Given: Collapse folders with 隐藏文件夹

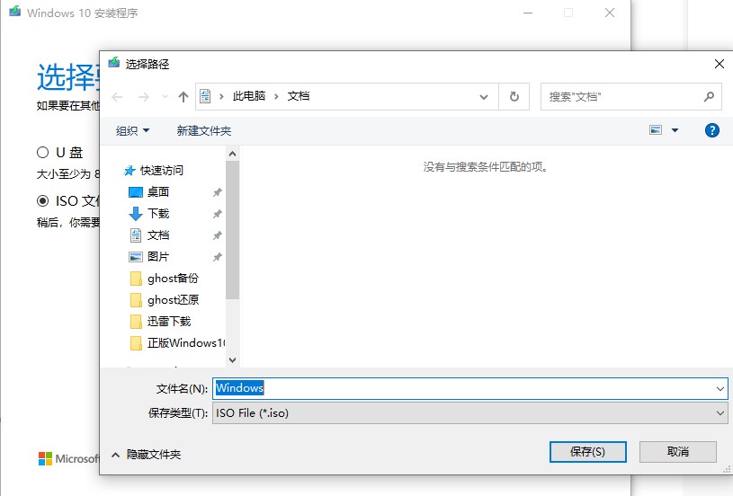Looking at the screenshot, I should [x=147, y=454].
